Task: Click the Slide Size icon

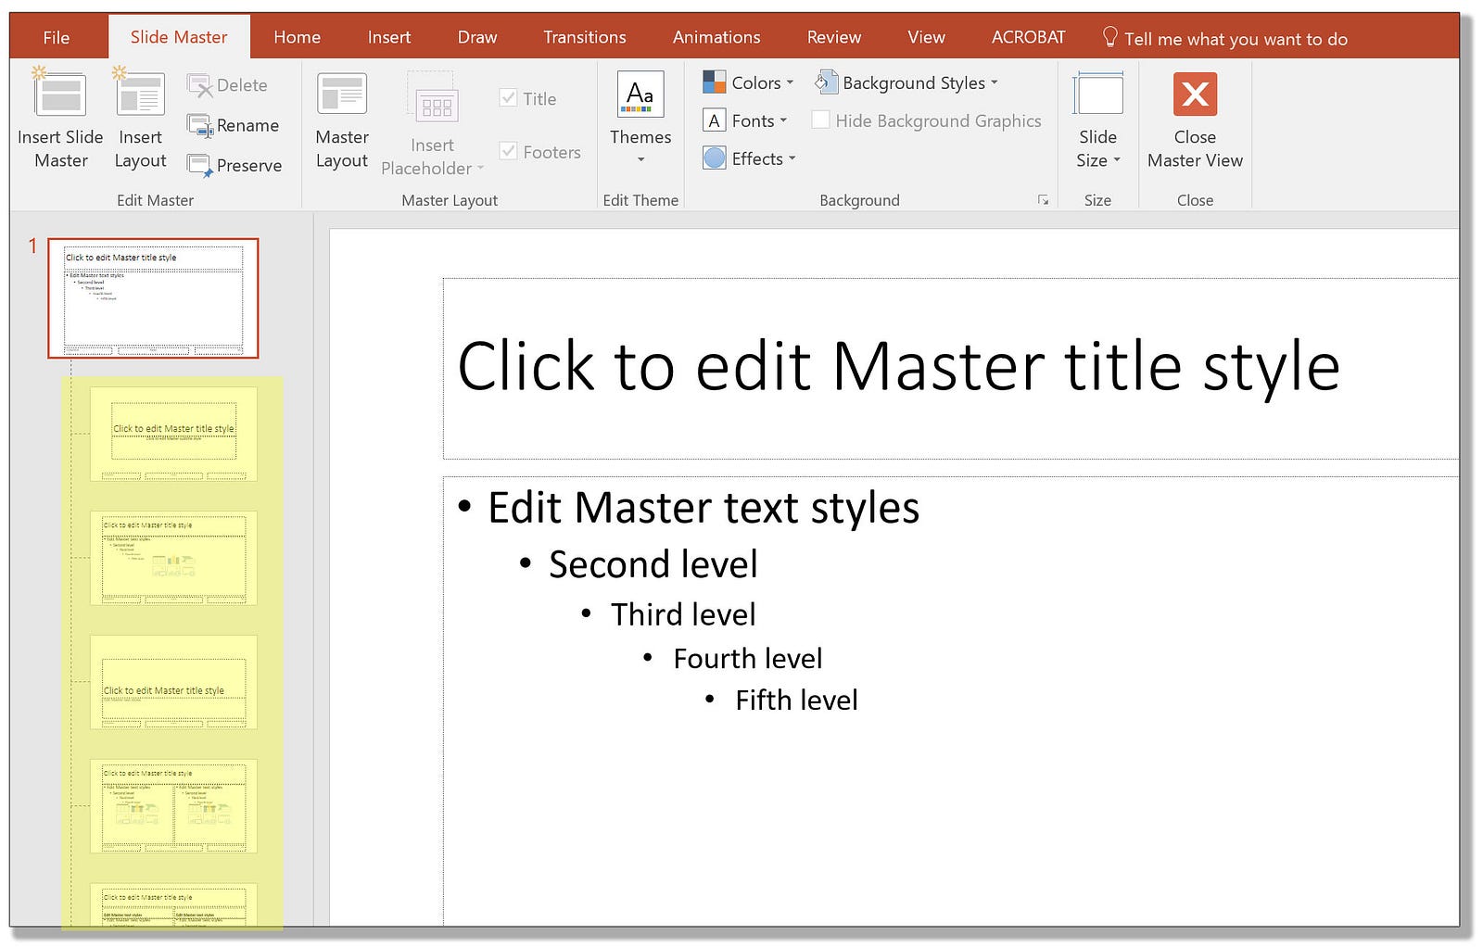Action: tap(1097, 95)
